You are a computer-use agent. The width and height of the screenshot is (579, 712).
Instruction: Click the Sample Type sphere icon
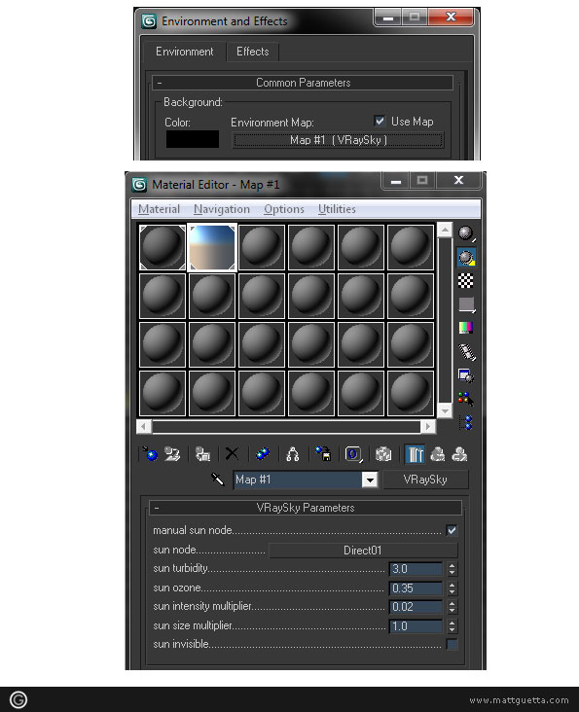[x=466, y=233]
